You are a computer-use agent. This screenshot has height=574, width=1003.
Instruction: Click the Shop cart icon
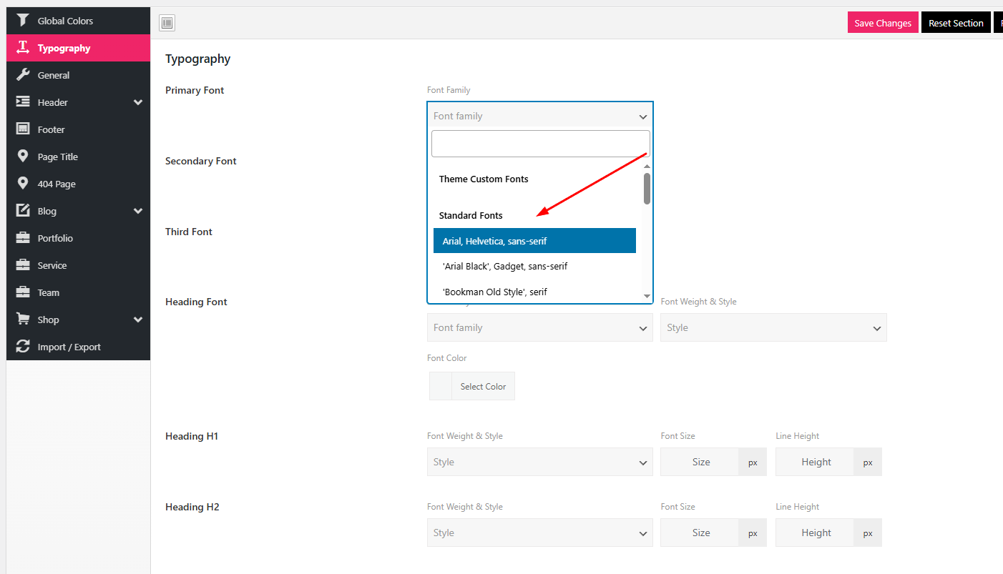pos(23,320)
